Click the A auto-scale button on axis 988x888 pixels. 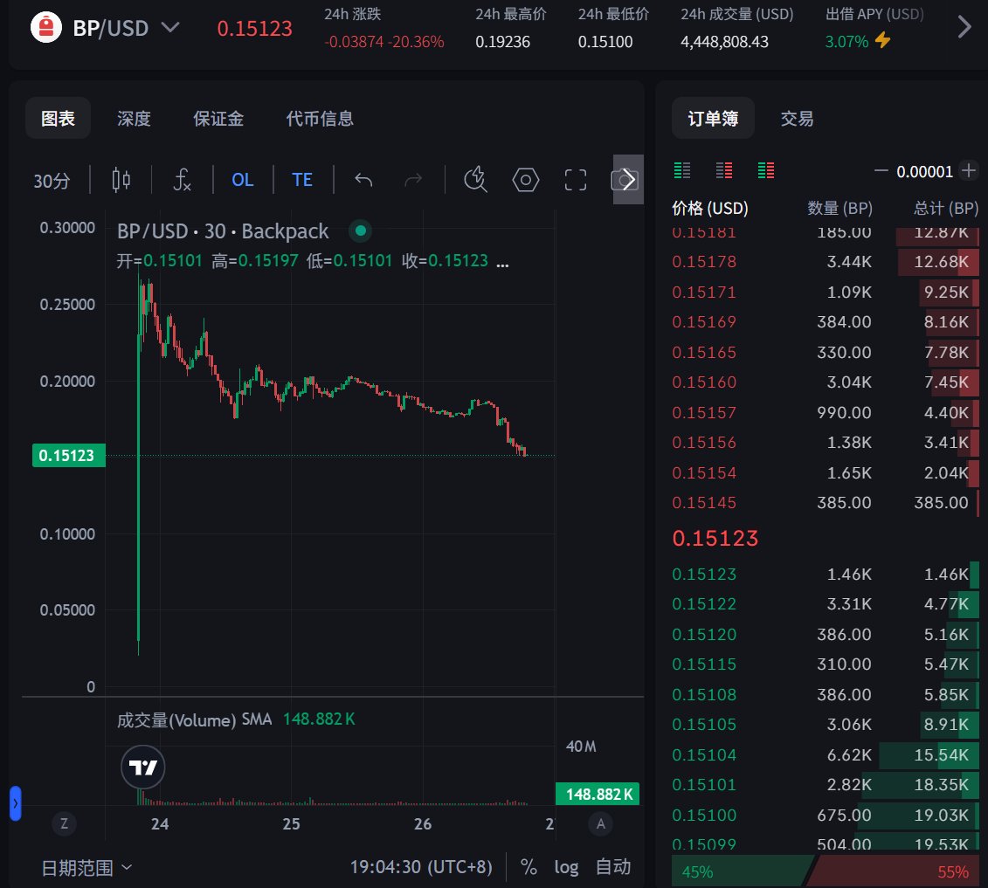coord(600,823)
